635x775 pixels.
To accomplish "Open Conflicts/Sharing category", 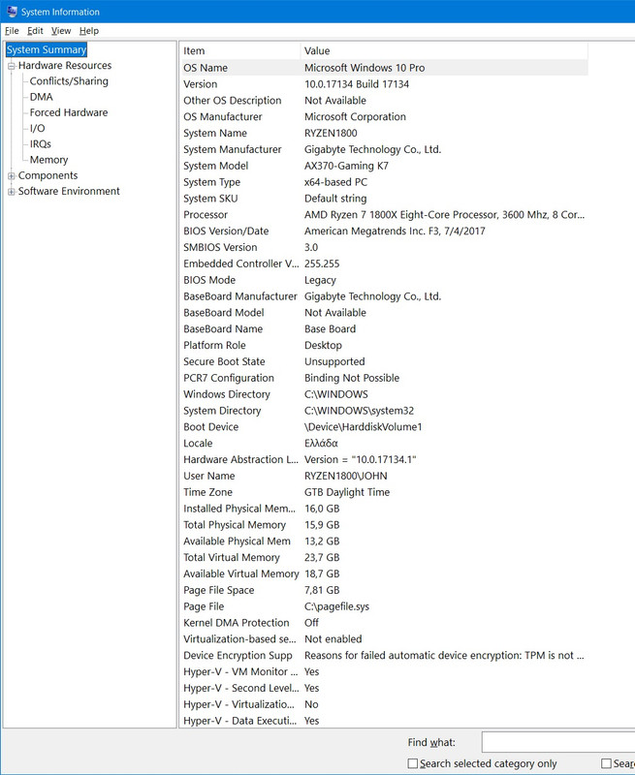I will (69, 81).
